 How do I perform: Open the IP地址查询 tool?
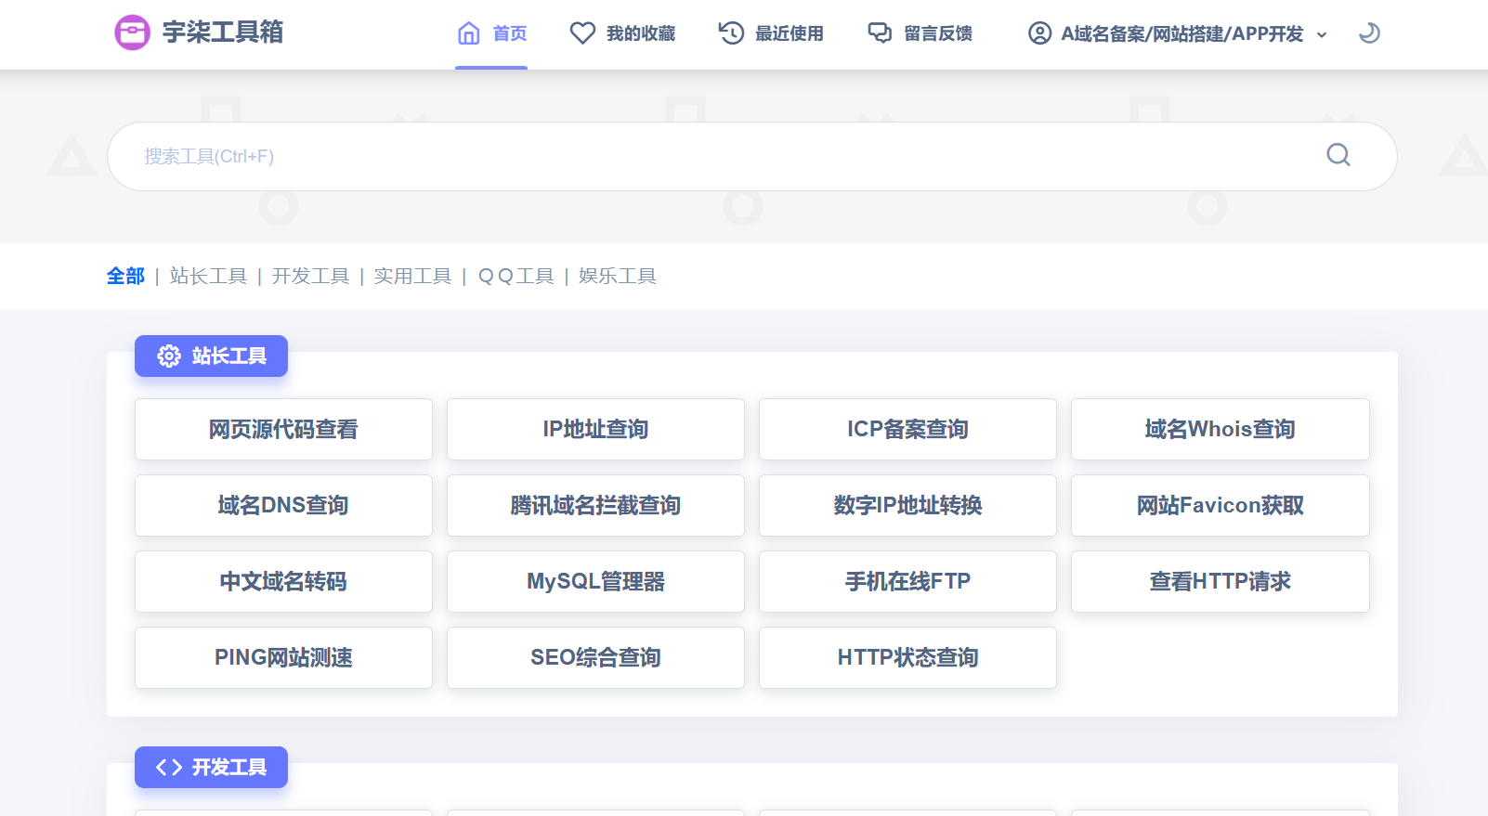(x=595, y=429)
